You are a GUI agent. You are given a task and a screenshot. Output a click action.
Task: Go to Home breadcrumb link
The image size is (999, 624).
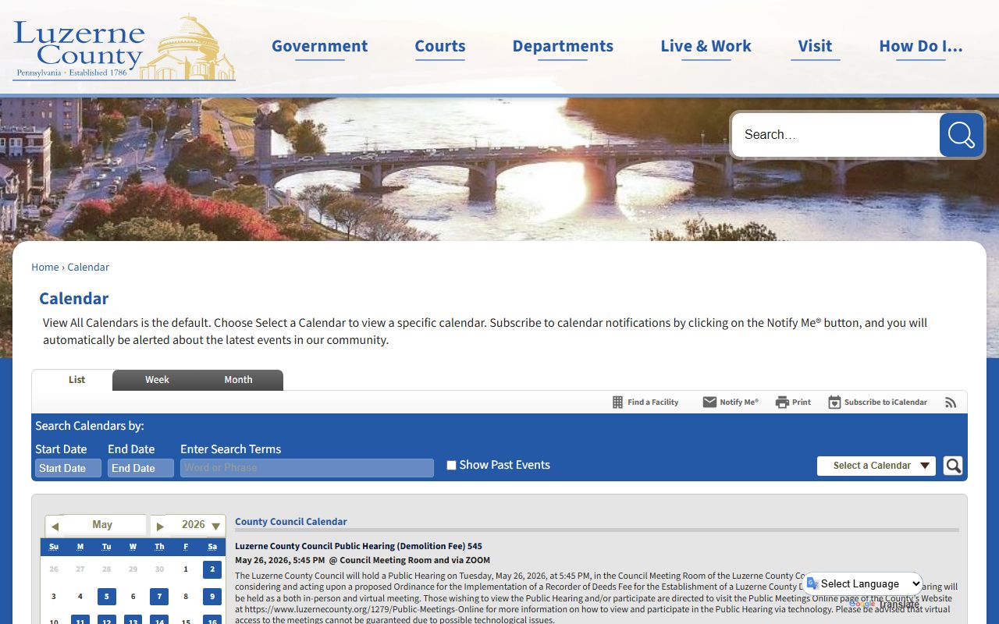point(45,267)
